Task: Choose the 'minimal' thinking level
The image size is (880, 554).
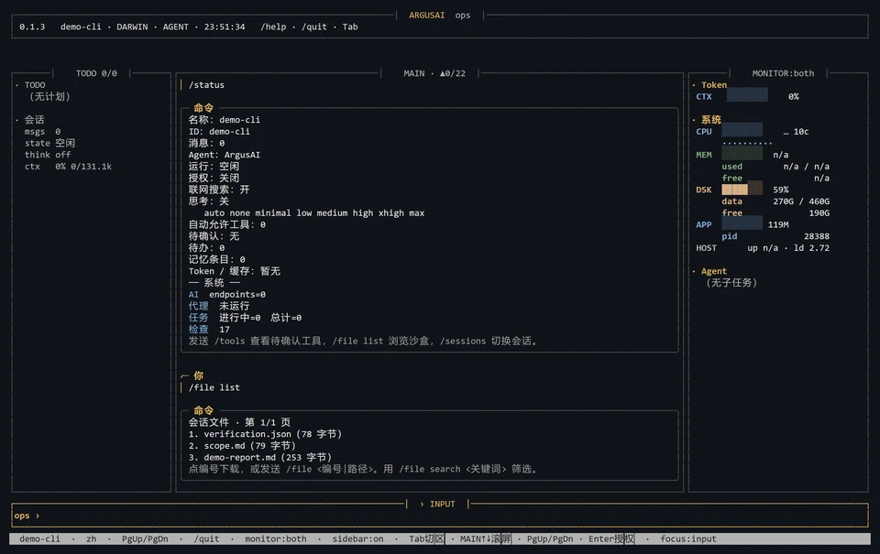Action: pos(273,213)
